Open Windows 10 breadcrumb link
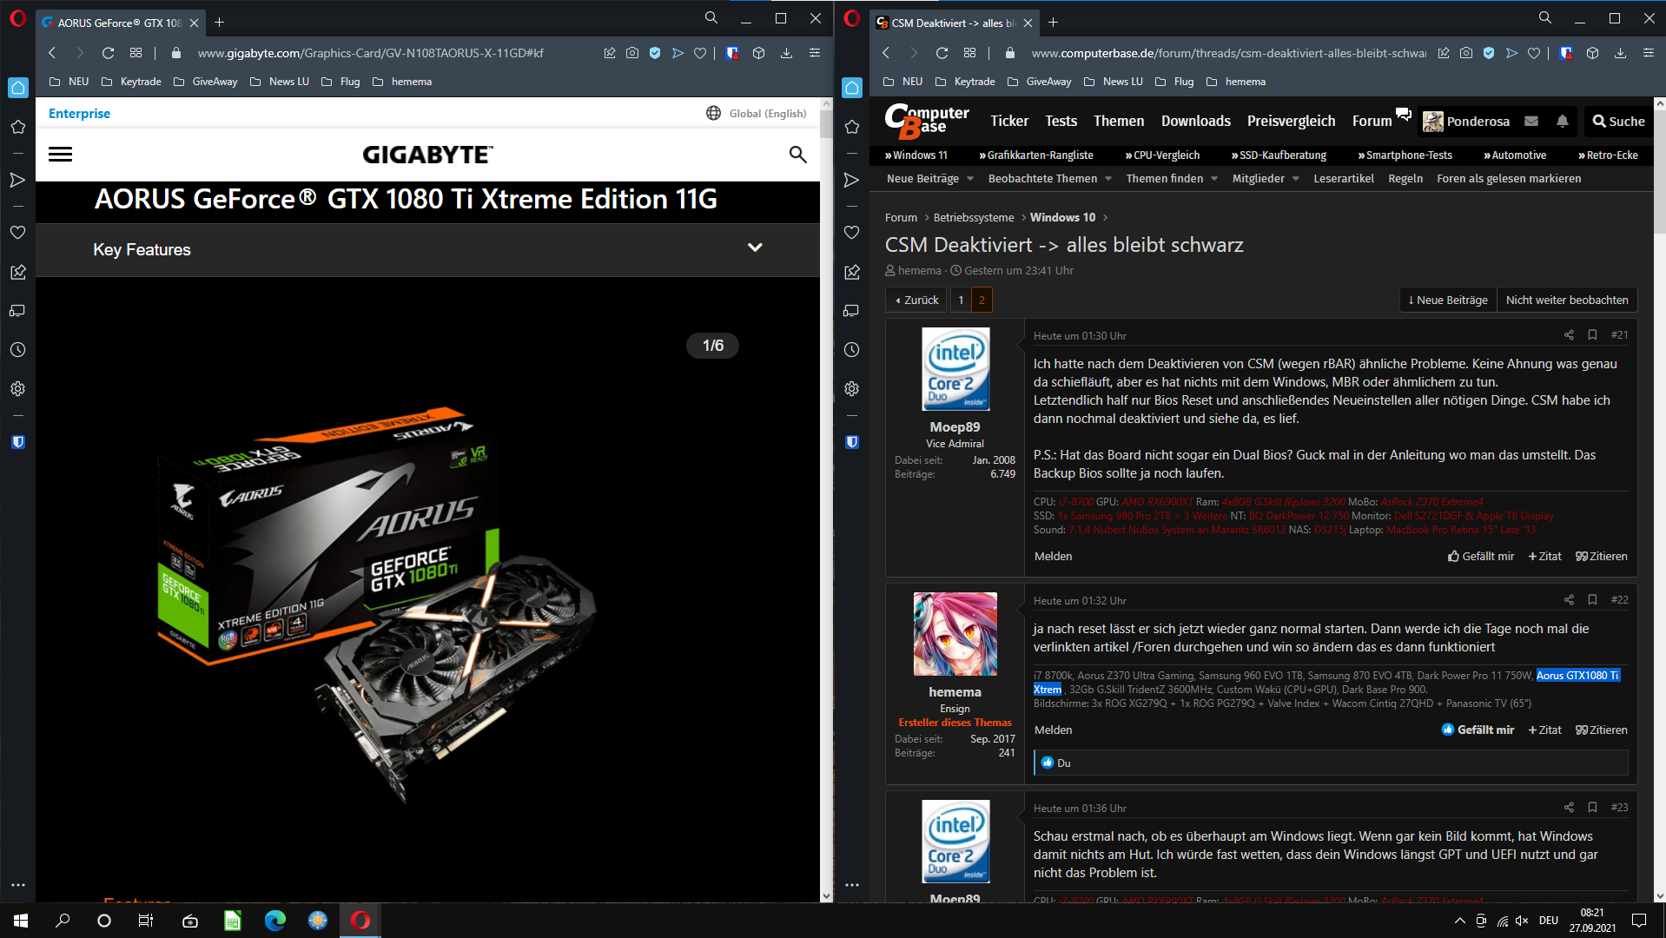 1062,218
